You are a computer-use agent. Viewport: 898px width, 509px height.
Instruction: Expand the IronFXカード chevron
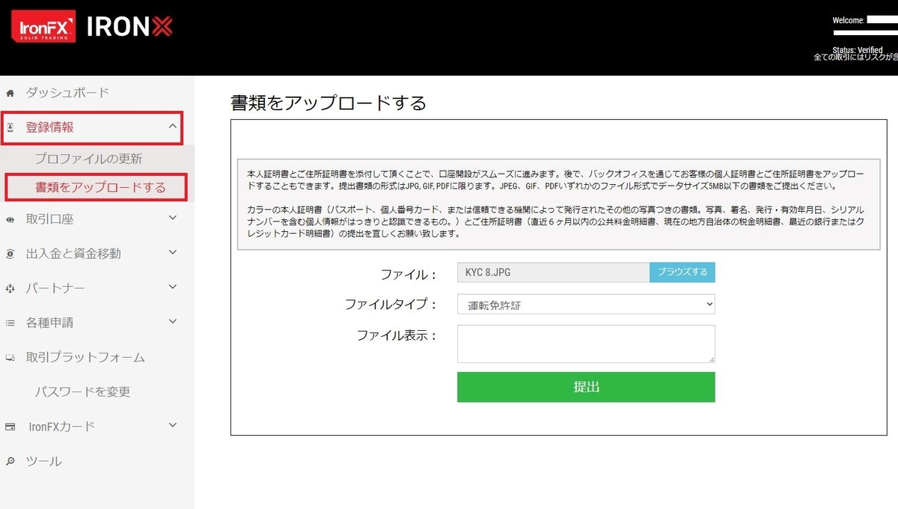point(173,425)
